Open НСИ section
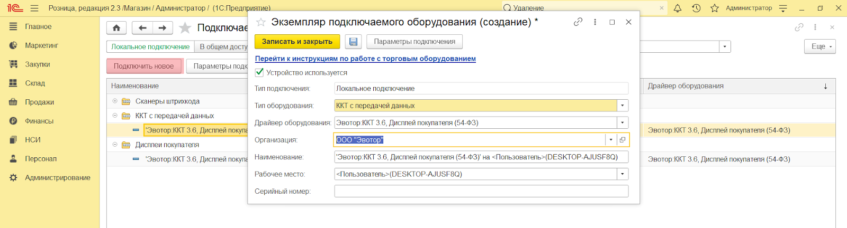 click(33, 140)
